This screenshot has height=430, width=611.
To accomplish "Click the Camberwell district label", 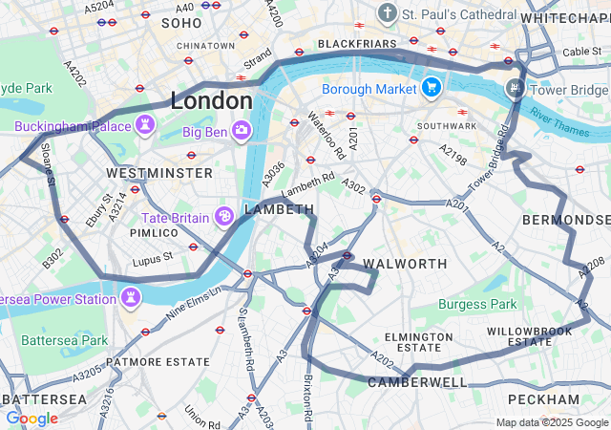I will [x=417, y=383].
